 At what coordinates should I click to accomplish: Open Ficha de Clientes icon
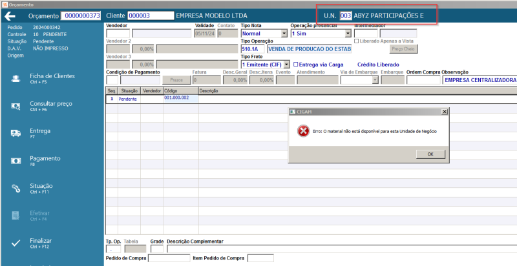click(16, 79)
